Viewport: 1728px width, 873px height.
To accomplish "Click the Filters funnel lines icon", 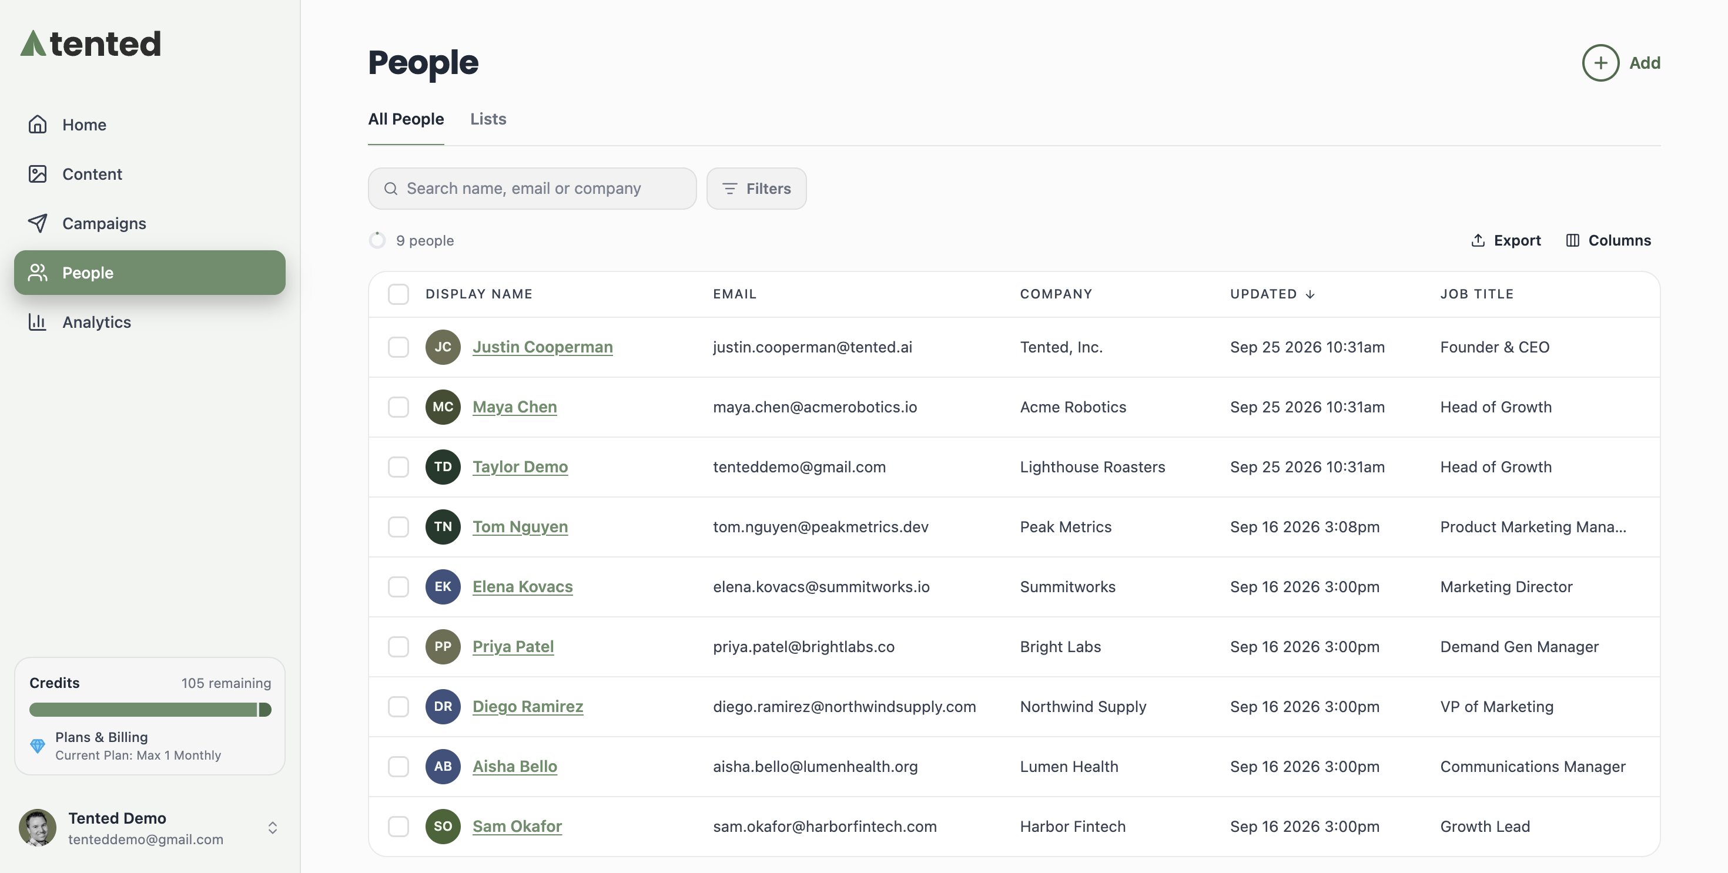I will 730,189.
